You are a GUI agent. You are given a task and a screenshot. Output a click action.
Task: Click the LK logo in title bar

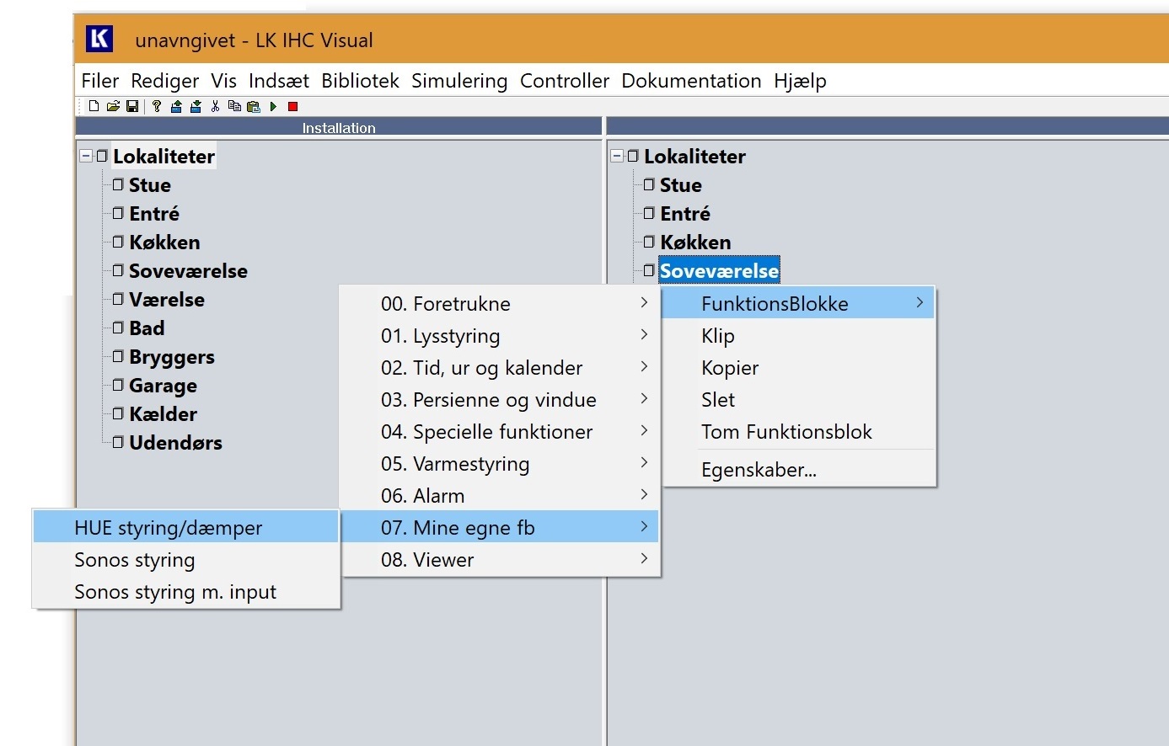99,39
